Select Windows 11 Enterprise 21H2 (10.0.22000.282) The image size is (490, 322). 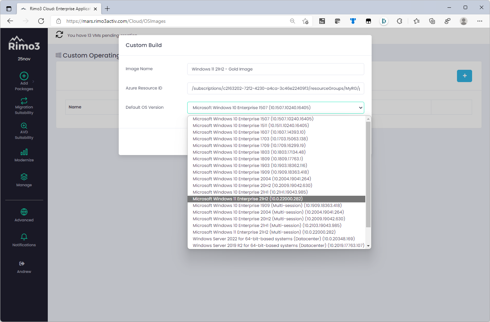click(247, 199)
